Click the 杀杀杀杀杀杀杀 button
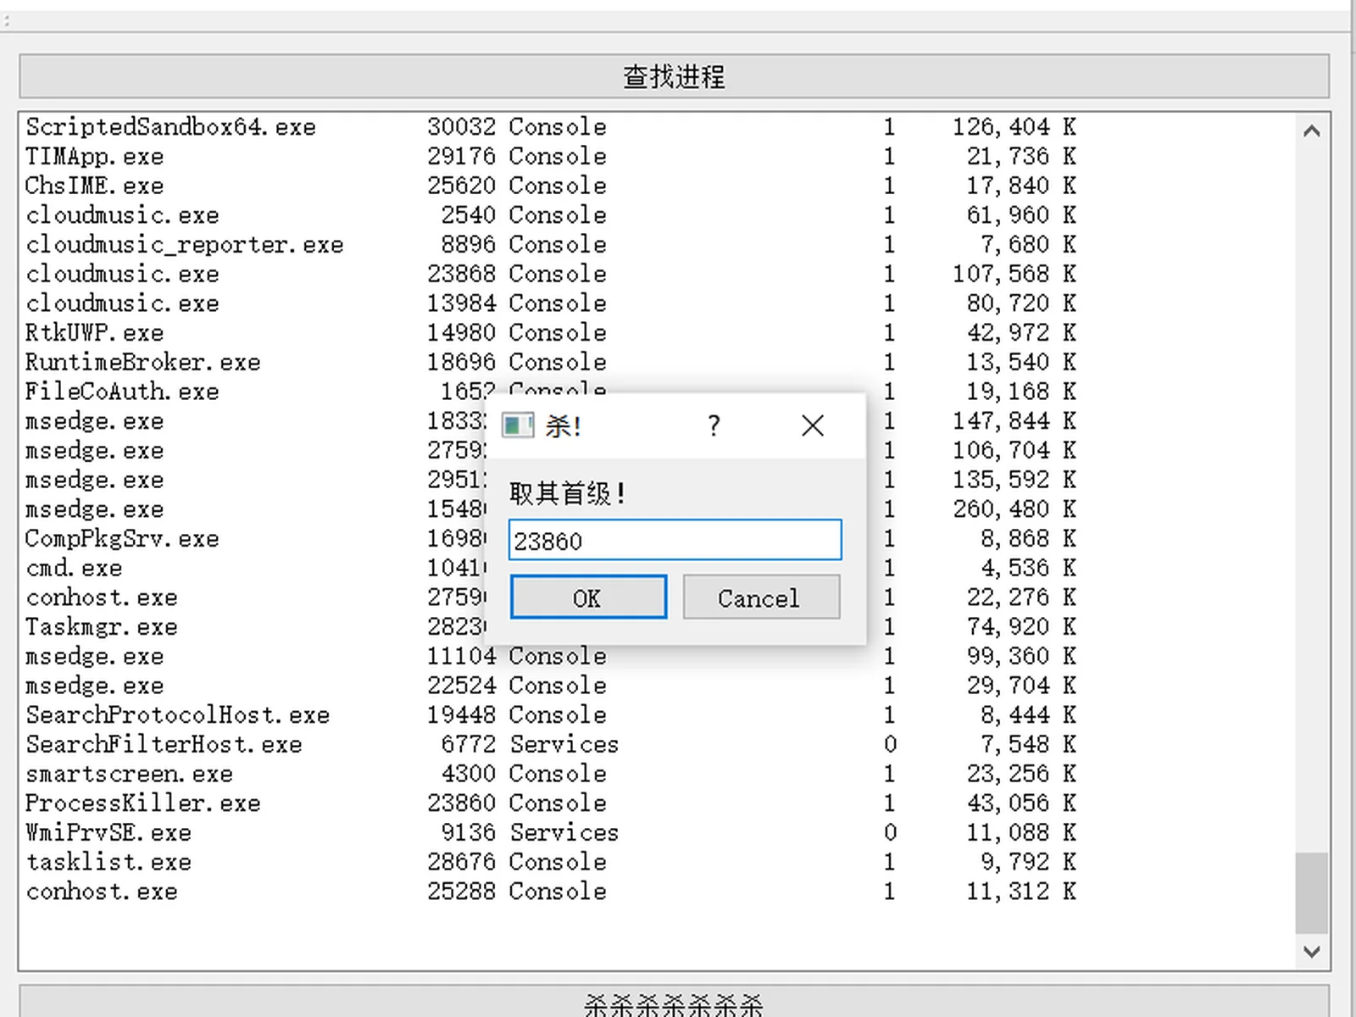The image size is (1356, 1017). (x=674, y=1003)
